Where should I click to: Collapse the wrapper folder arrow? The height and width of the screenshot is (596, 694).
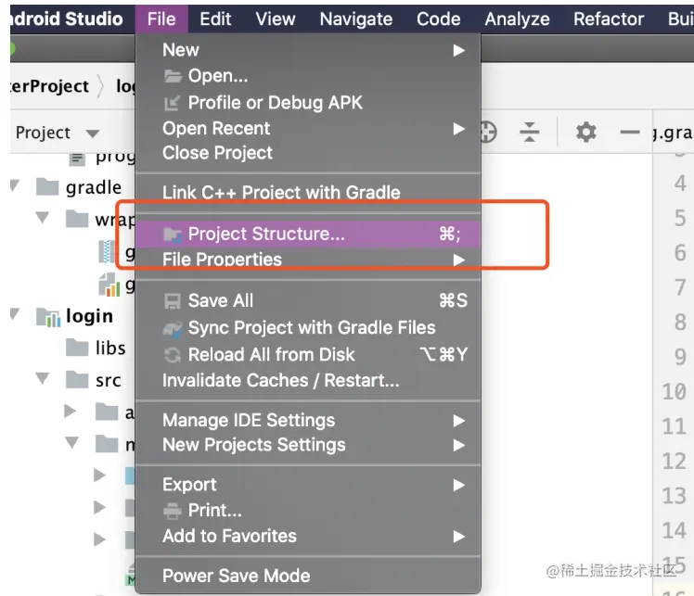point(43,218)
